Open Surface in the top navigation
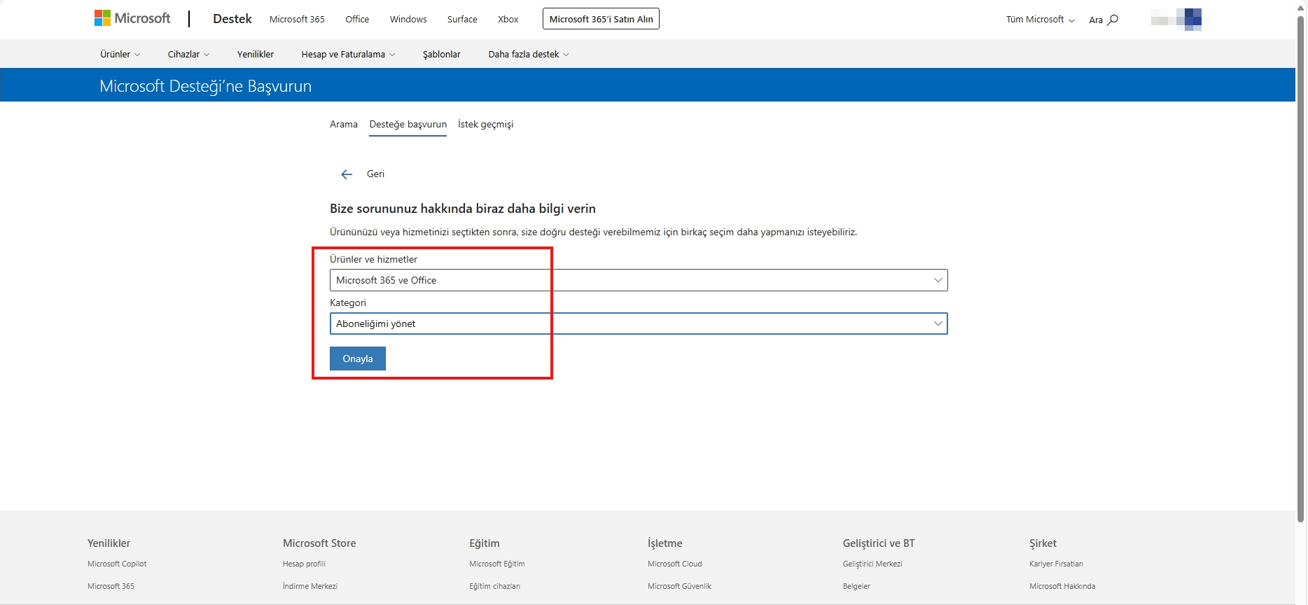This screenshot has height=605, width=1308. coord(462,19)
